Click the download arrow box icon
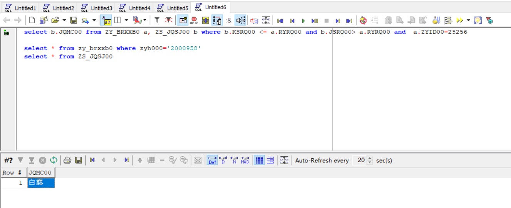 [206, 20]
